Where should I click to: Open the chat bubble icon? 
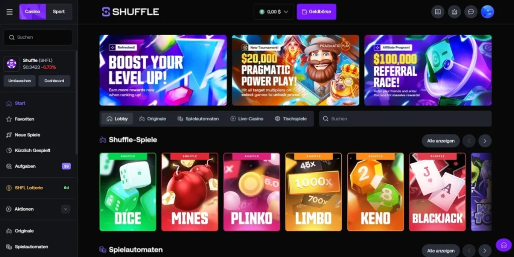[471, 12]
